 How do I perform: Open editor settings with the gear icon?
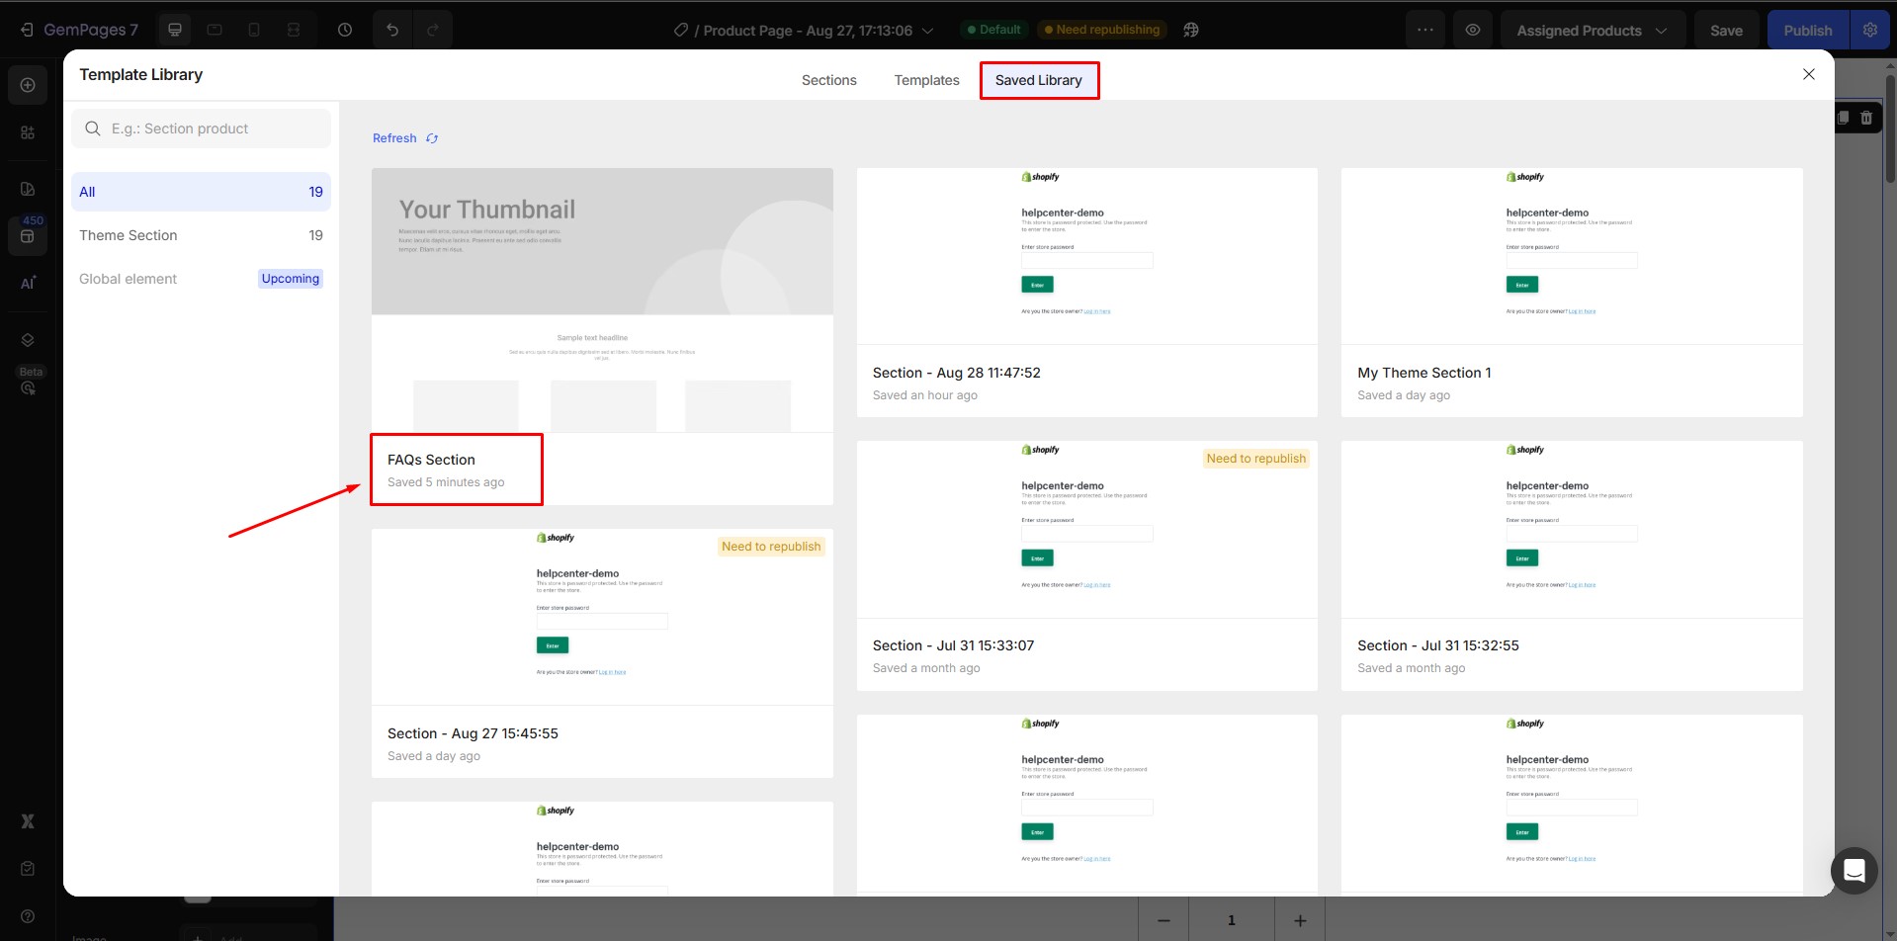(x=1869, y=30)
